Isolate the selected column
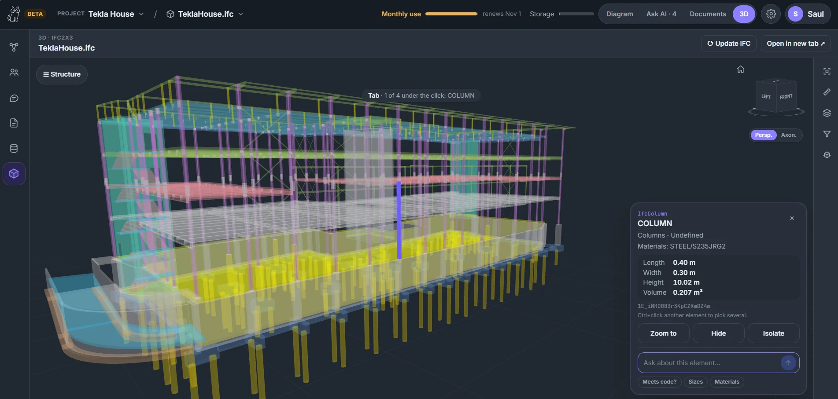 tap(773, 333)
